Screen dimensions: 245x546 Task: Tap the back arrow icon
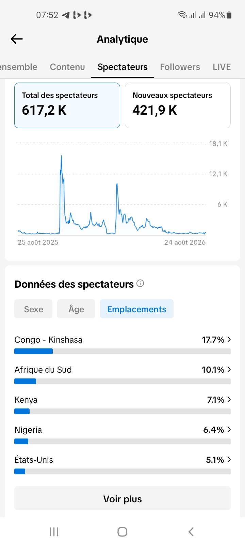(x=17, y=39)
